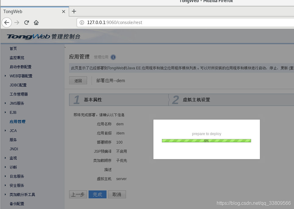Expand the WEB容器配置 arrow
This screenshot has height=209, width=294.
tap(5, 76)
